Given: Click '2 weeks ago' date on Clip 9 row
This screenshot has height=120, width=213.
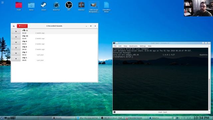Looking at the screenshot, I should tap(40, 44).
